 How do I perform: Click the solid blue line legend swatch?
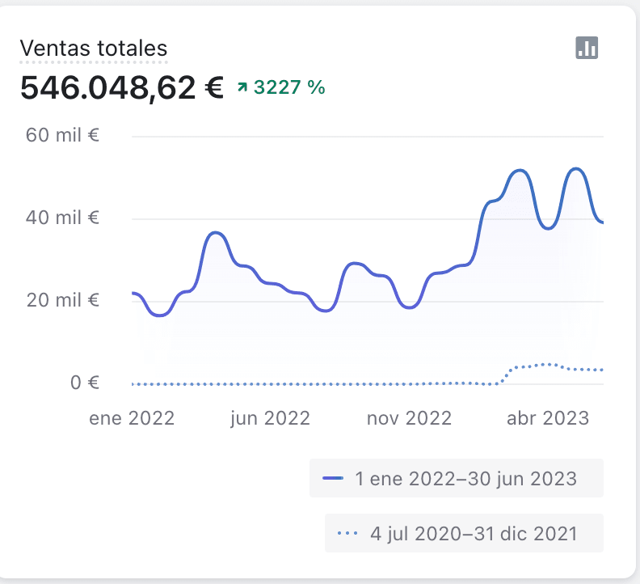(334, 479)
